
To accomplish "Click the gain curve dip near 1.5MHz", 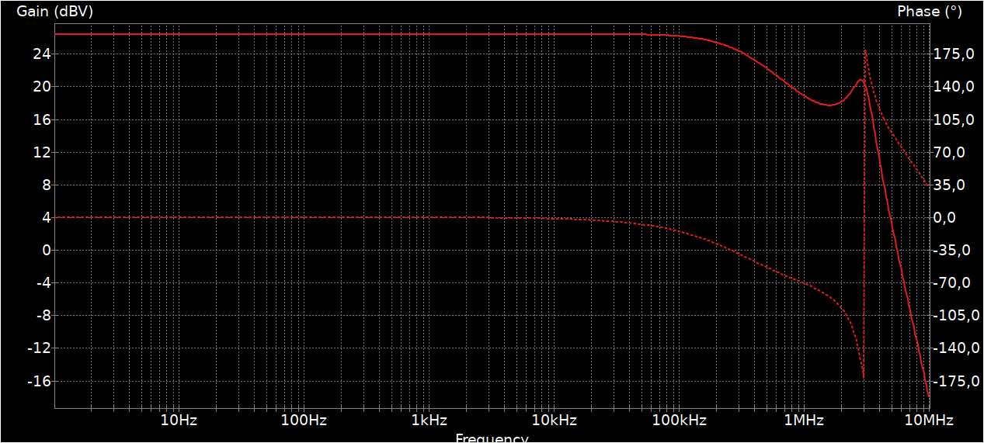I will (829, 105).
